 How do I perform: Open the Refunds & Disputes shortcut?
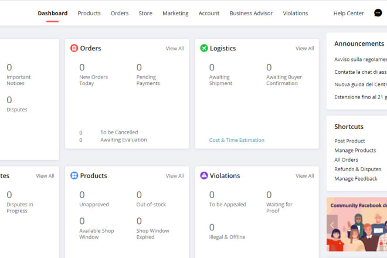point(358,169)
